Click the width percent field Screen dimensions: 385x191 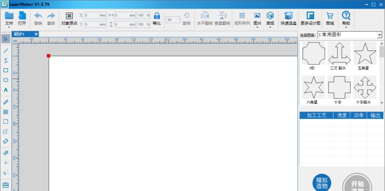143,15
